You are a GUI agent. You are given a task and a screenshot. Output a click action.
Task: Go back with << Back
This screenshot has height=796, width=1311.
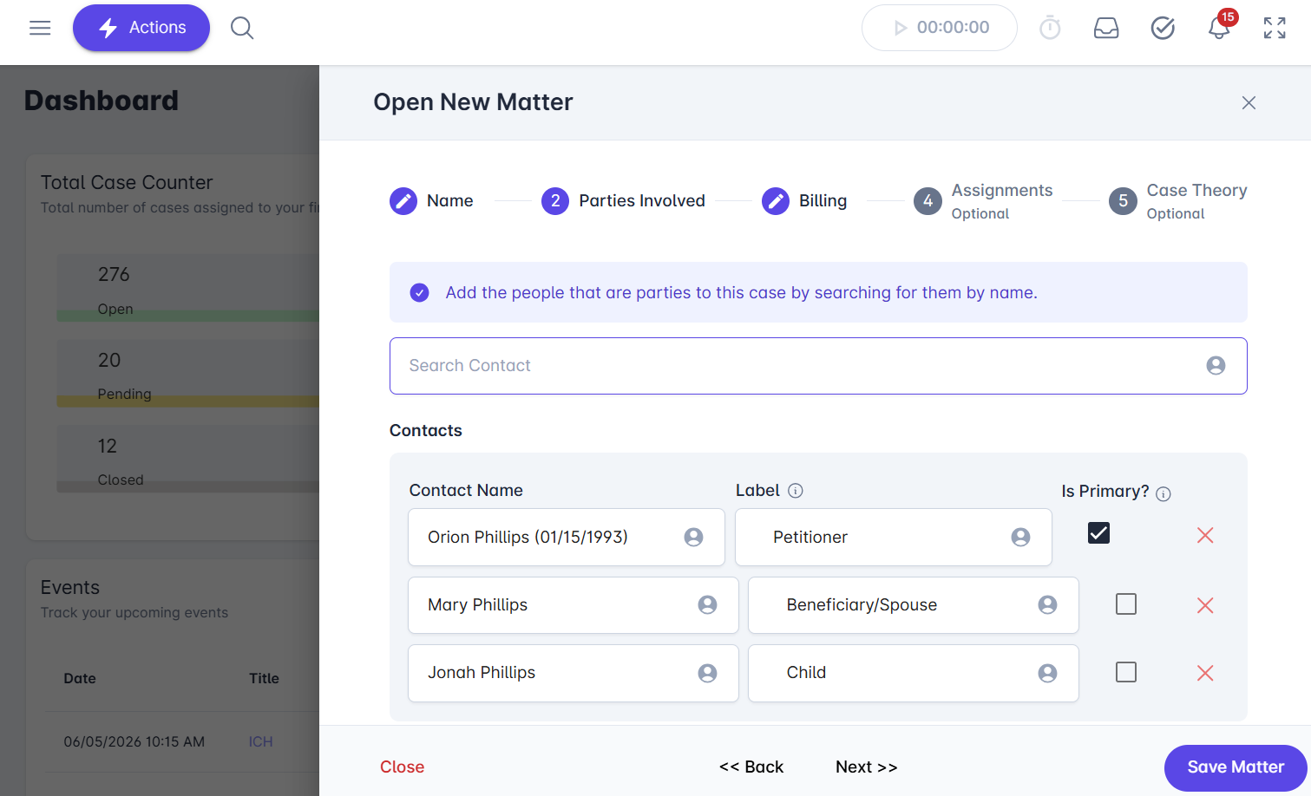[751, 767]
